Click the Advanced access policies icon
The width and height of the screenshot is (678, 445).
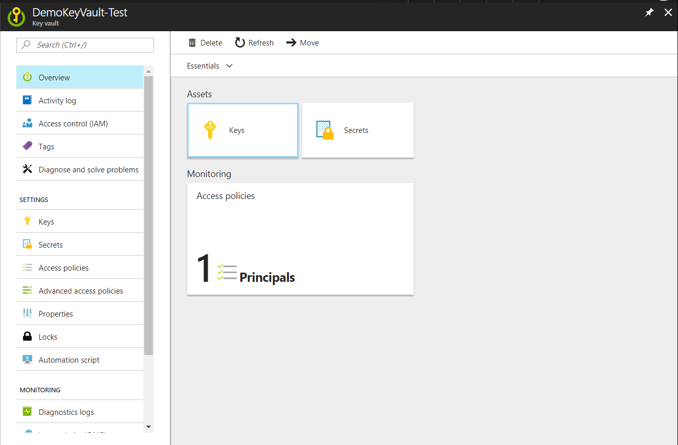[x=28, y=291]
